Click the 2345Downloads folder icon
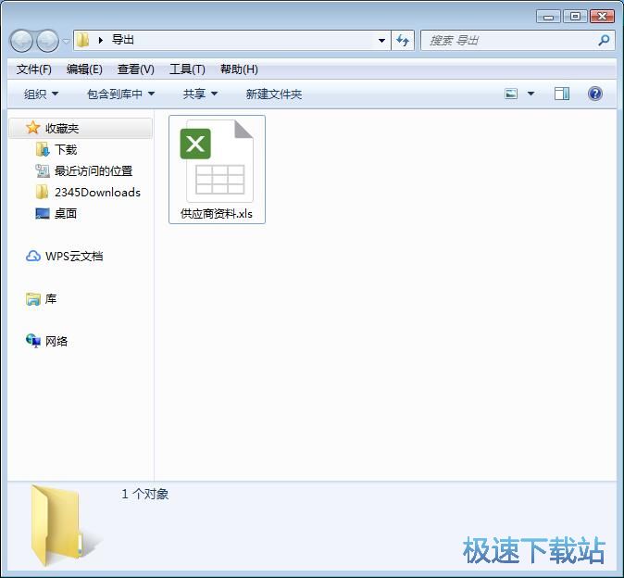 click(x=42, y=192)
